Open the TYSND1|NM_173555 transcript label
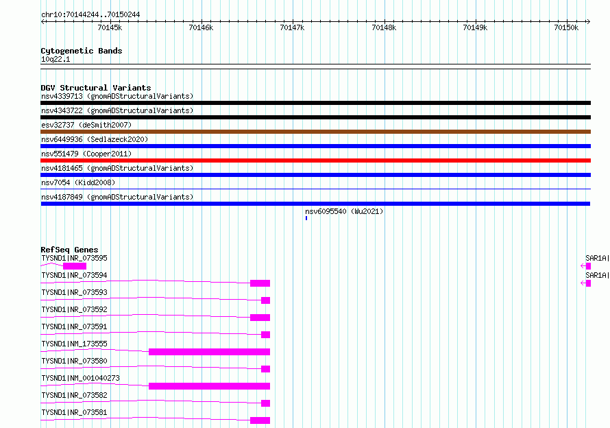The image size is (610, 428). 74,344
